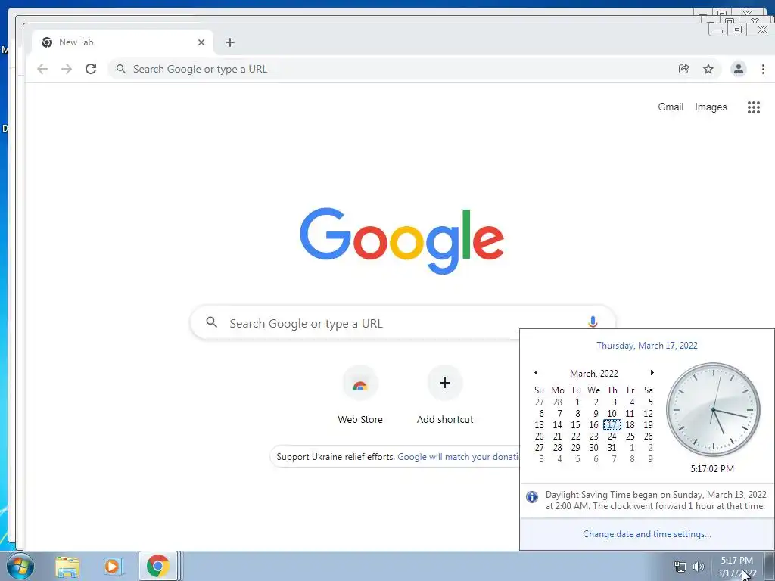
Task: Click the Daylight Saving Time info icon
Action: [x=532, y=497]
